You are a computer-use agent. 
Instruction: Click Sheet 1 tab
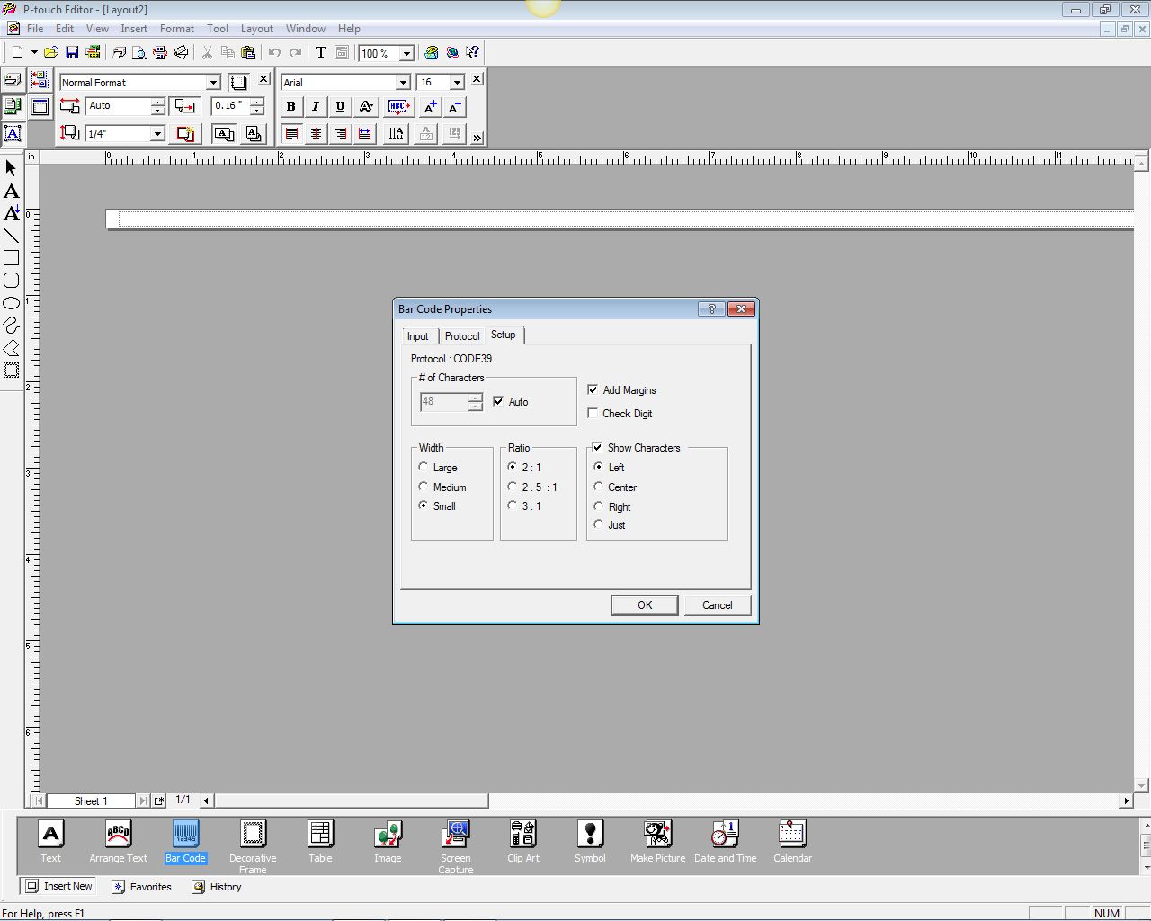coord(91,800)
